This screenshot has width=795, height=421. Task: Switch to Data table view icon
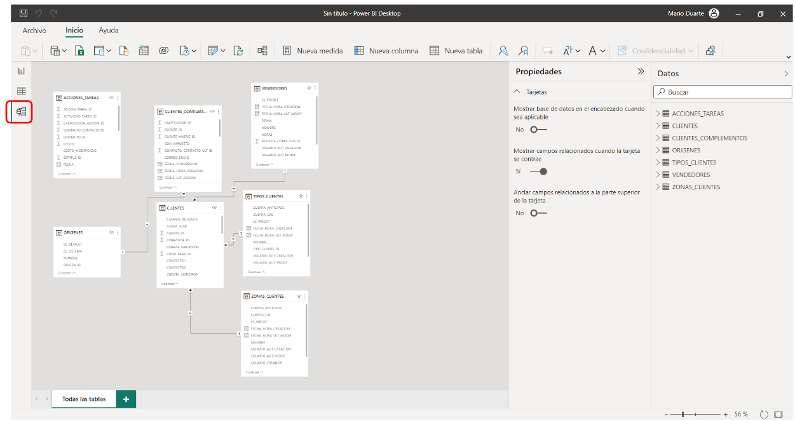21,91
